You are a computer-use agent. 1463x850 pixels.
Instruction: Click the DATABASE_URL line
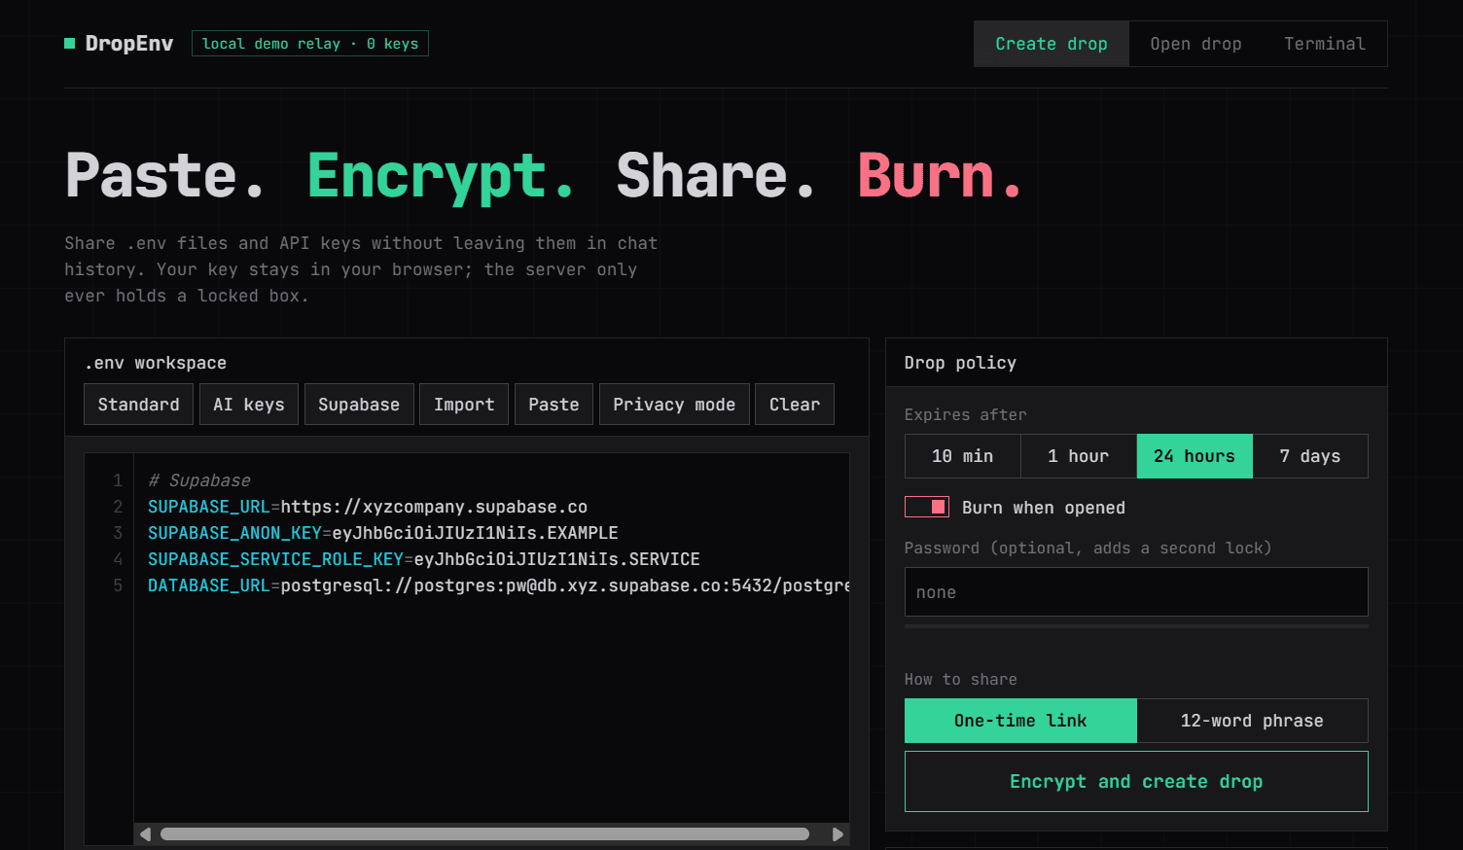tap(498, 585)
